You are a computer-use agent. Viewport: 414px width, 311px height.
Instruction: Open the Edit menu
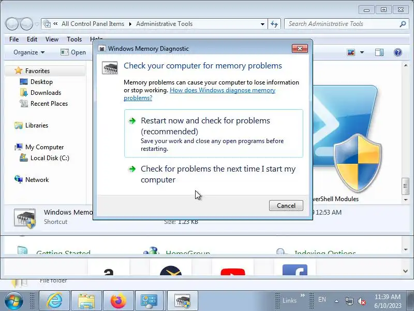[x=32, y=39]
